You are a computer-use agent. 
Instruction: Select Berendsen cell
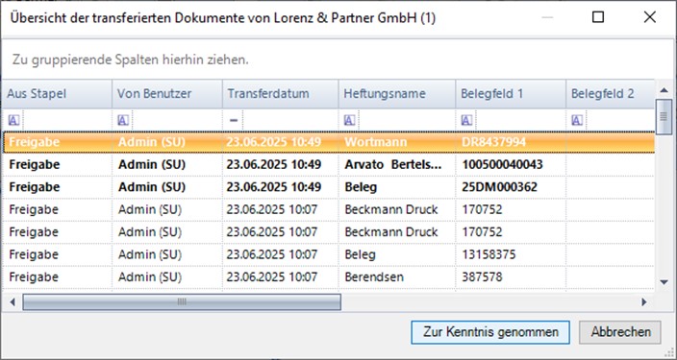397,276
